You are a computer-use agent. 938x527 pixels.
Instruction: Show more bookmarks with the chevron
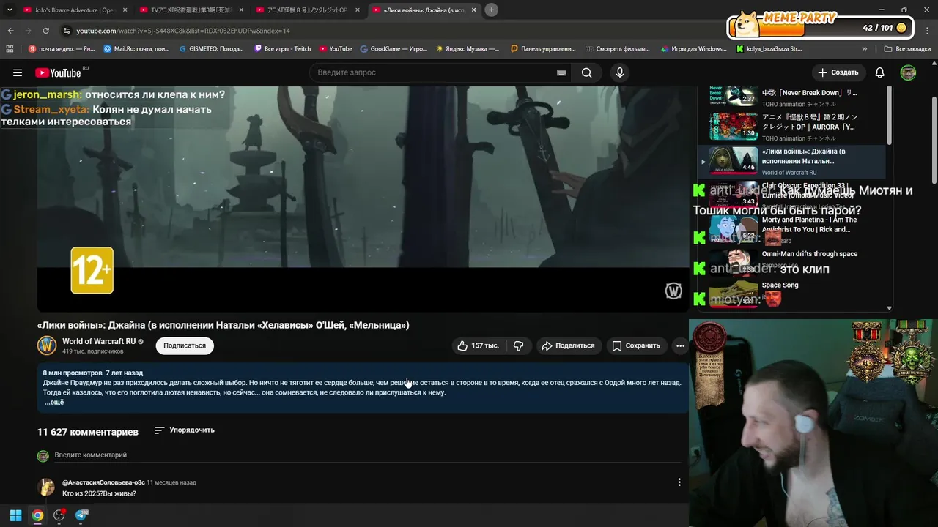(x=865, y=49)
